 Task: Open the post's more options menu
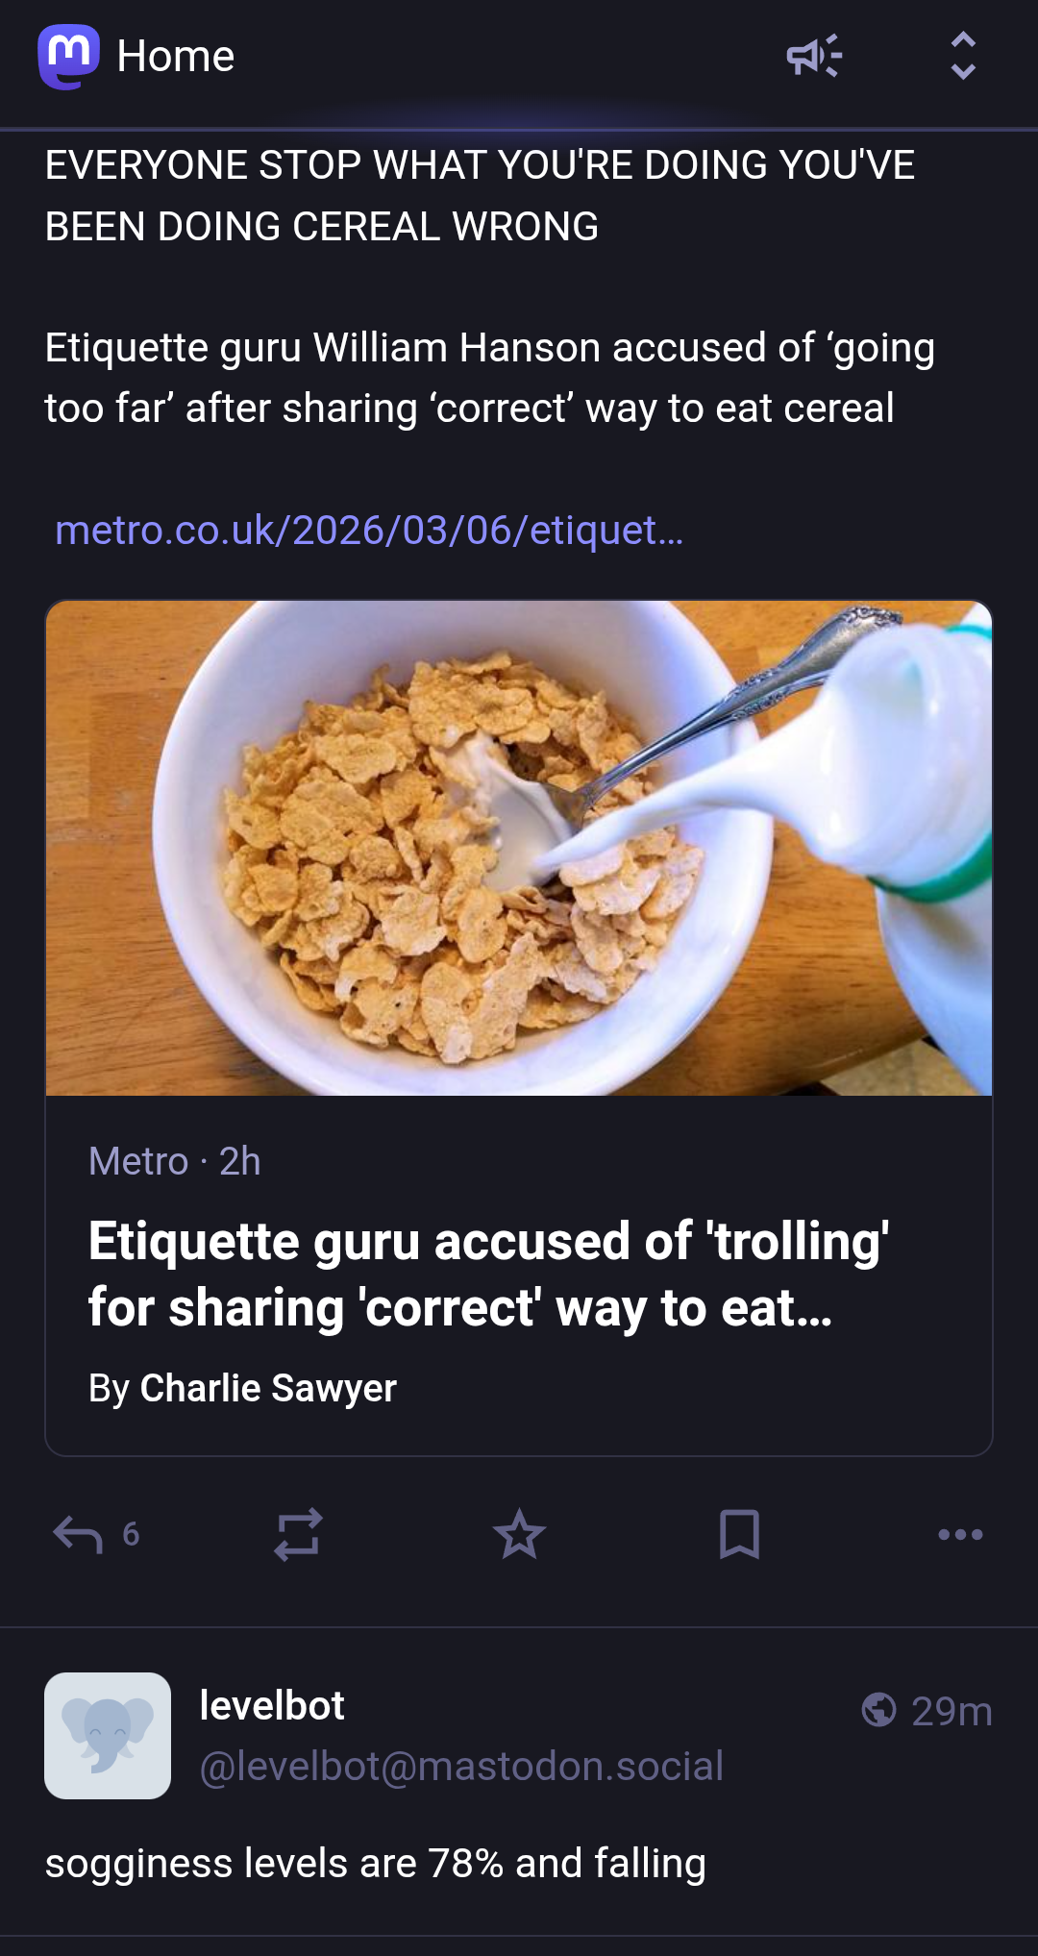pyautogui.click(x=960, y=1534)
